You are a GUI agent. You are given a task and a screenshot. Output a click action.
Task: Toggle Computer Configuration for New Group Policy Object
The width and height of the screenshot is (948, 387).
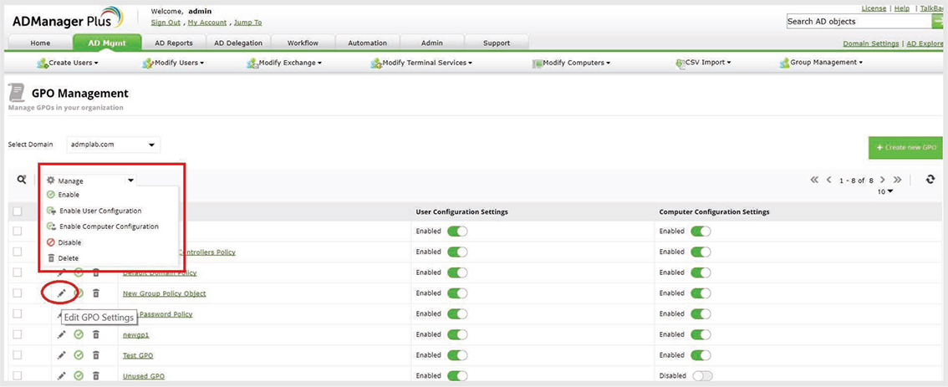(701, 293)
